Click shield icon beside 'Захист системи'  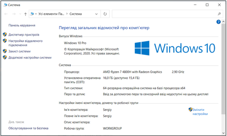pyautogui.click(x=5, y=51)
